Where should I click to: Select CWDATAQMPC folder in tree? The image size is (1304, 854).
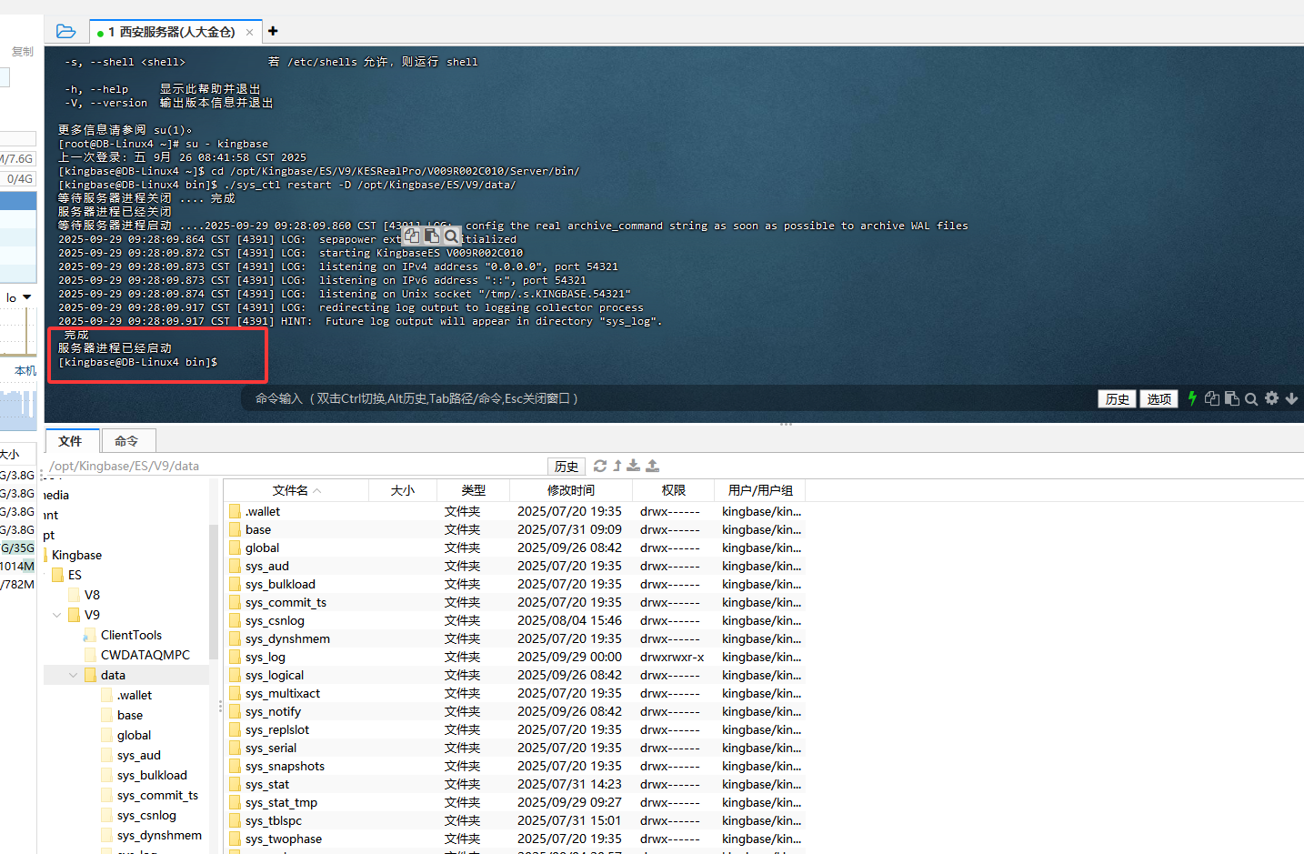(x=145, y=655)
